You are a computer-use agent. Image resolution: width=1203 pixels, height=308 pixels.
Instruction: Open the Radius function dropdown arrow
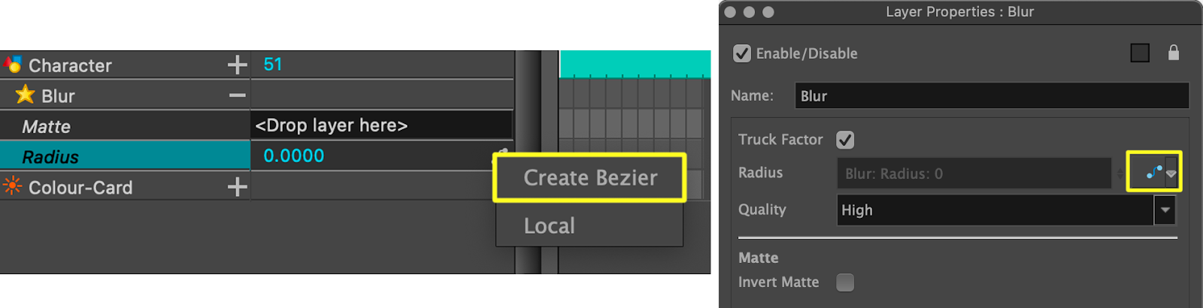point(1171,174)
